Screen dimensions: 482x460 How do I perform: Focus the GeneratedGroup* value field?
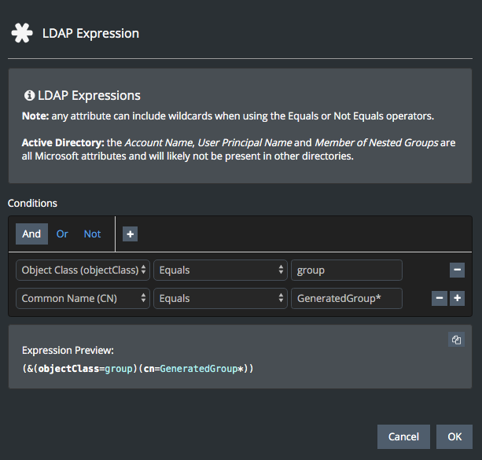(346, 298)
